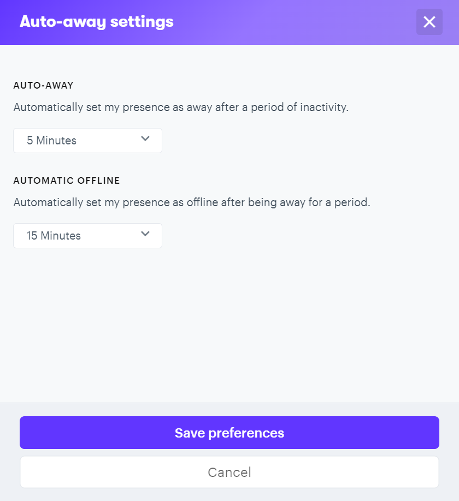Close the Auto-away settings dialog
Screen dimensions: 459x501
point(429,22)
